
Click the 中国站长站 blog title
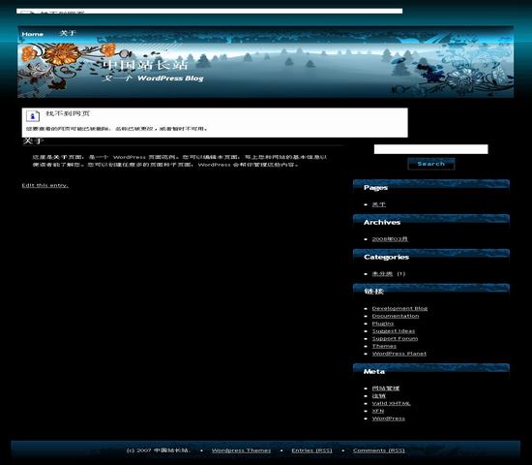pyautogui.click(x=145, y=64)
